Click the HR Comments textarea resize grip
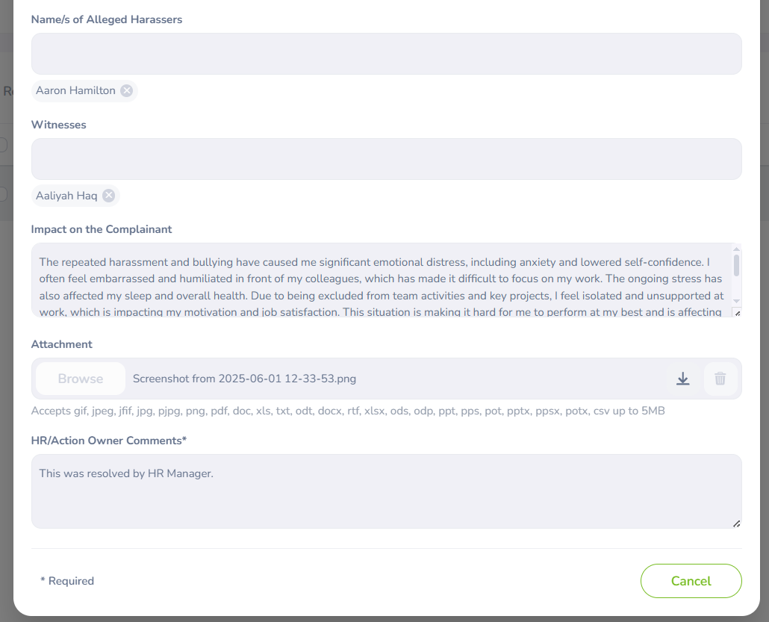The height and width of the screenshot is (622, 769). 736,523
